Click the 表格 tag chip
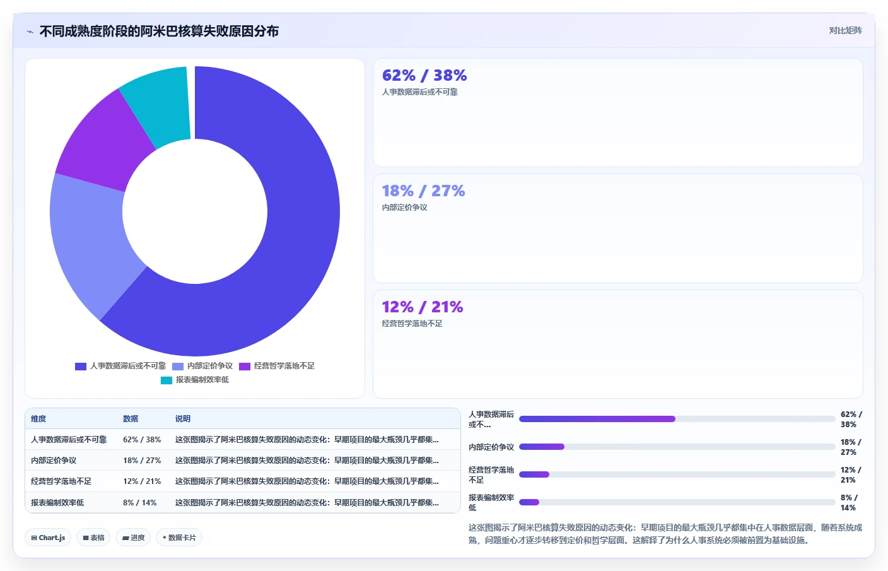Screen dimensions: 888x571 coord(93,538)
